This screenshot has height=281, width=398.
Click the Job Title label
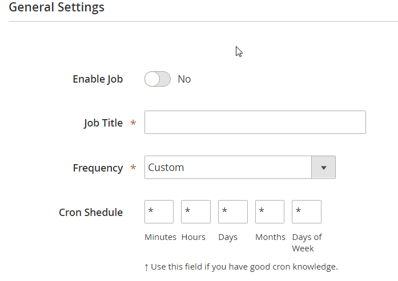(103, 123)
